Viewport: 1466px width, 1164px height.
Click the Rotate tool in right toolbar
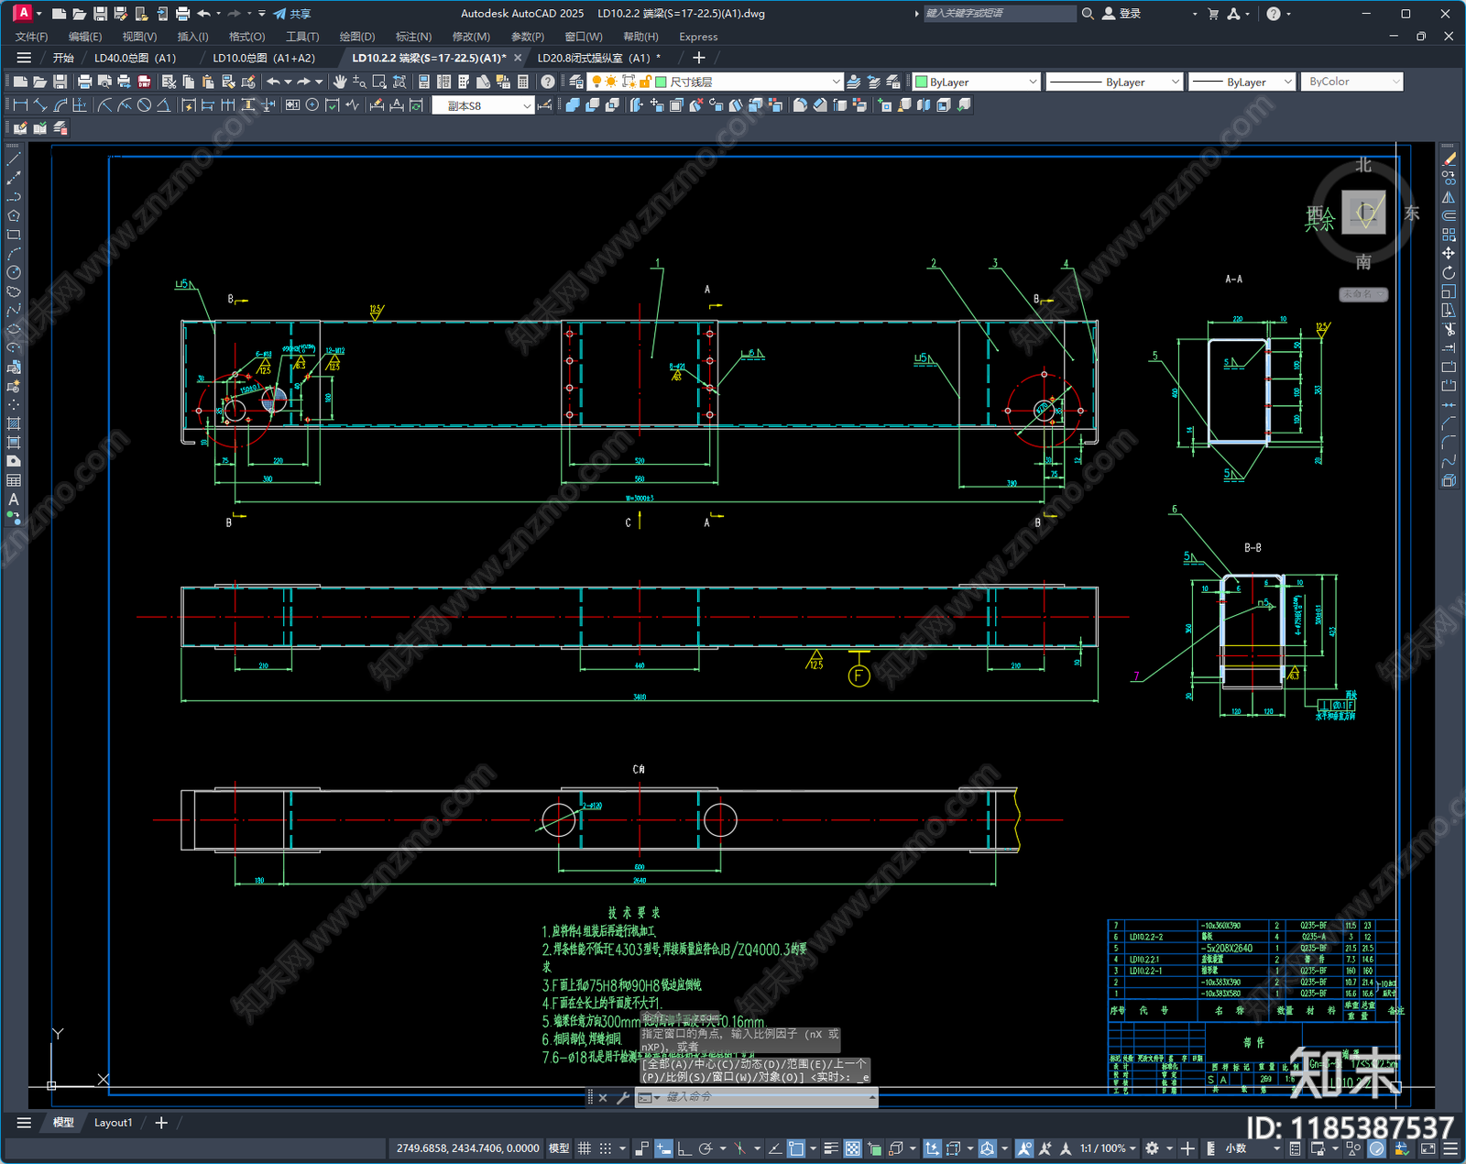point(1449,273)
